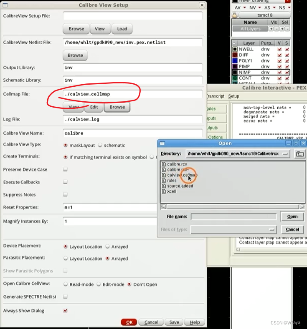Click Open button in Open dialog

pos(292,216)
